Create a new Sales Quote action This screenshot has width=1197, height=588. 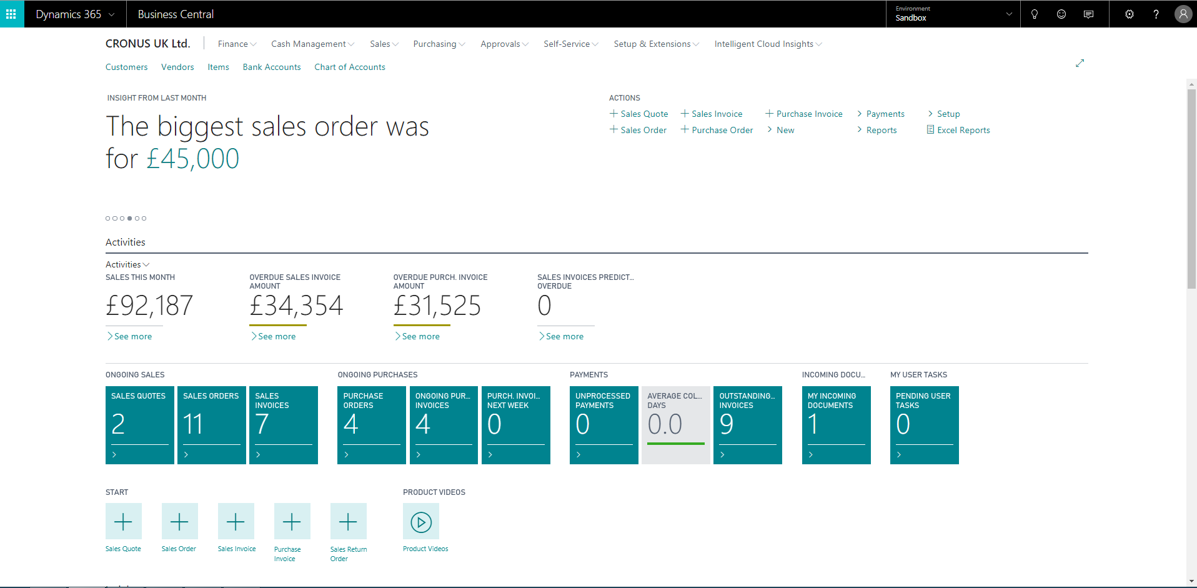[x=639, y=114]
